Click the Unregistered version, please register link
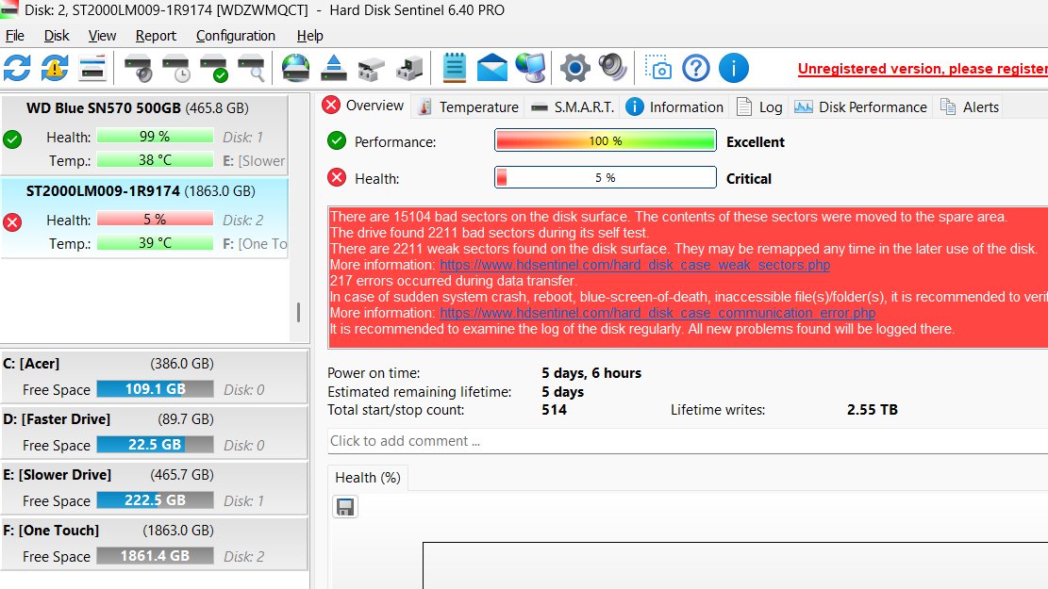This screenshot has height=589, width=1048. pos(923,69)
